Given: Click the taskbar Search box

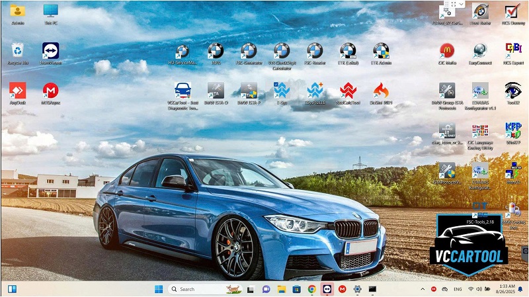Looking at the screenshot, I should (x=206, y=289).
